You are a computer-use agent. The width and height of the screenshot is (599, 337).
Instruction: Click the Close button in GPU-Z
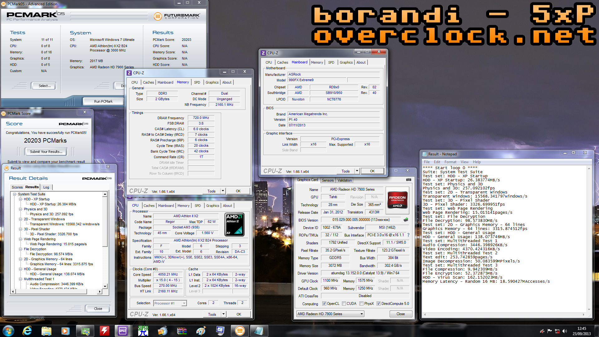point(401,314)
